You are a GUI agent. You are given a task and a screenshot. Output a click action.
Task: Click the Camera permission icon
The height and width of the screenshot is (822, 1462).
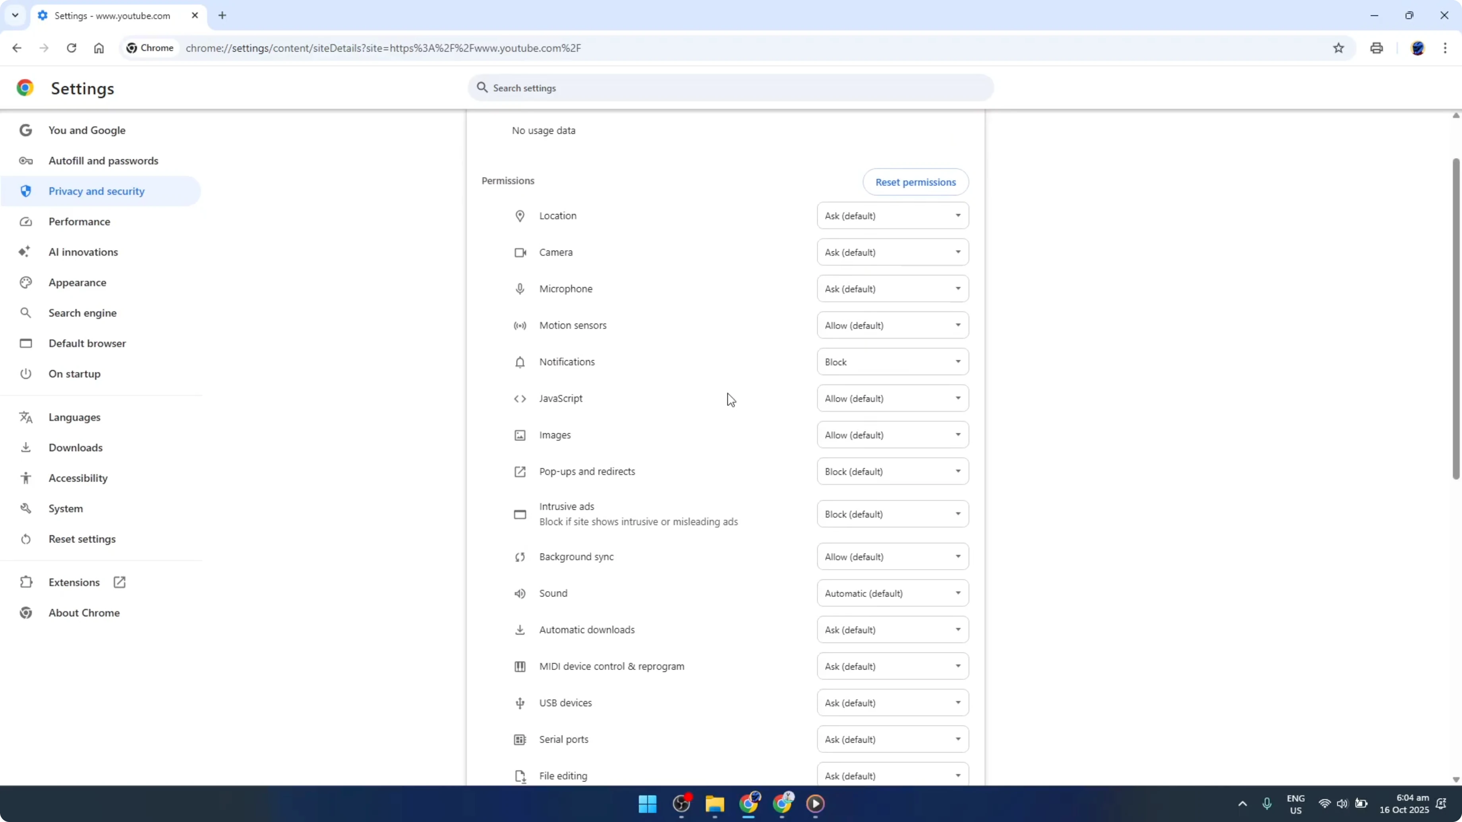(x=520, y=253)
